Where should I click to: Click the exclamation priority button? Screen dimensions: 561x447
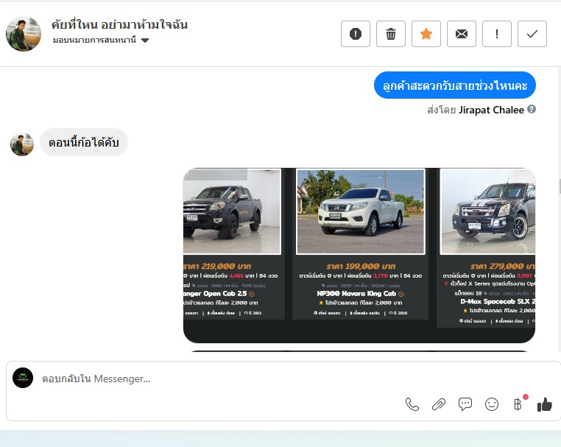click(497, 34)
